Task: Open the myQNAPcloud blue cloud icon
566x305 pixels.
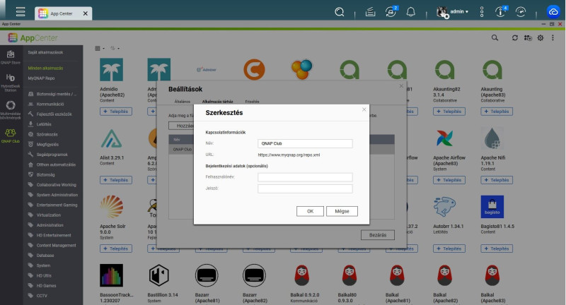Action: (x=553, y=12)
